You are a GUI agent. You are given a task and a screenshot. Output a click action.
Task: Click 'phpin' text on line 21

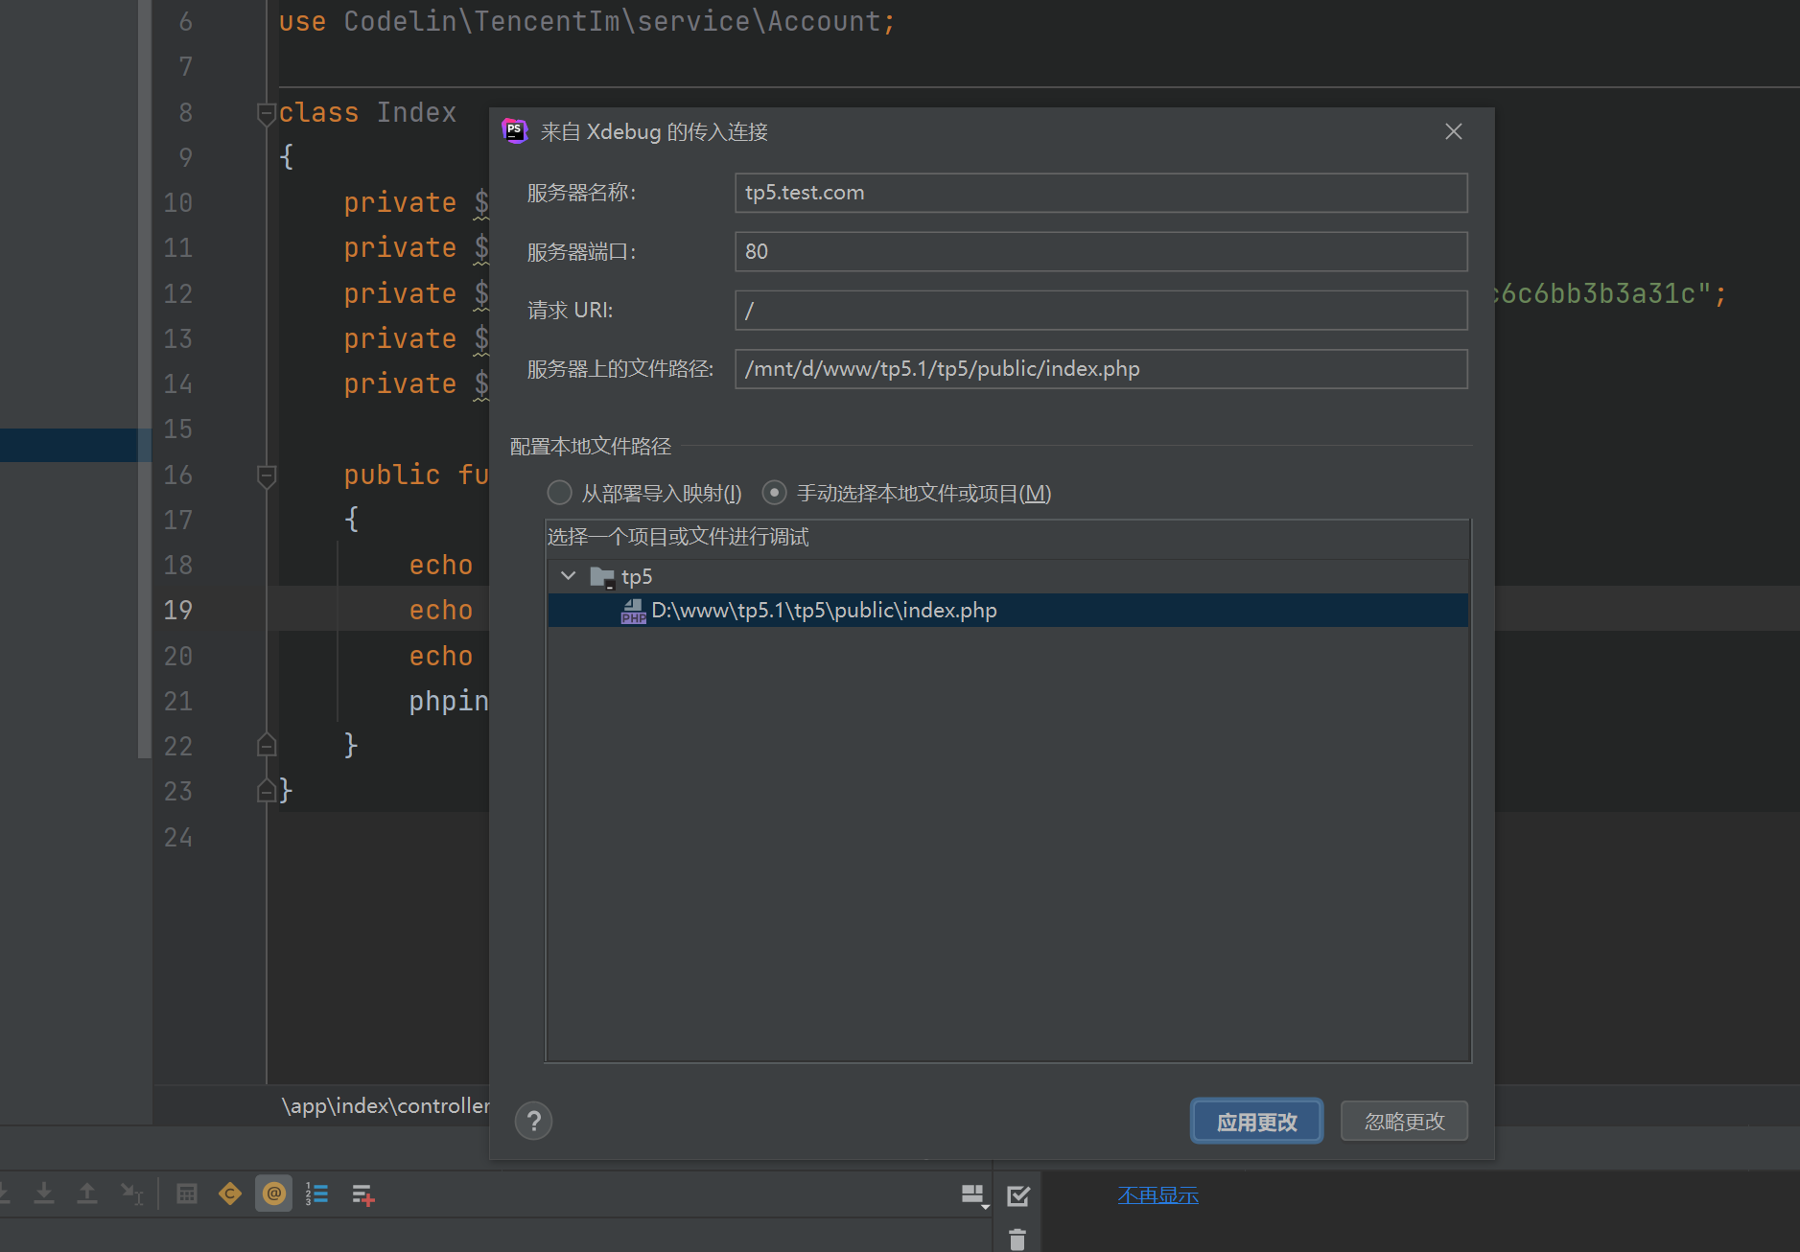(449, 701)
